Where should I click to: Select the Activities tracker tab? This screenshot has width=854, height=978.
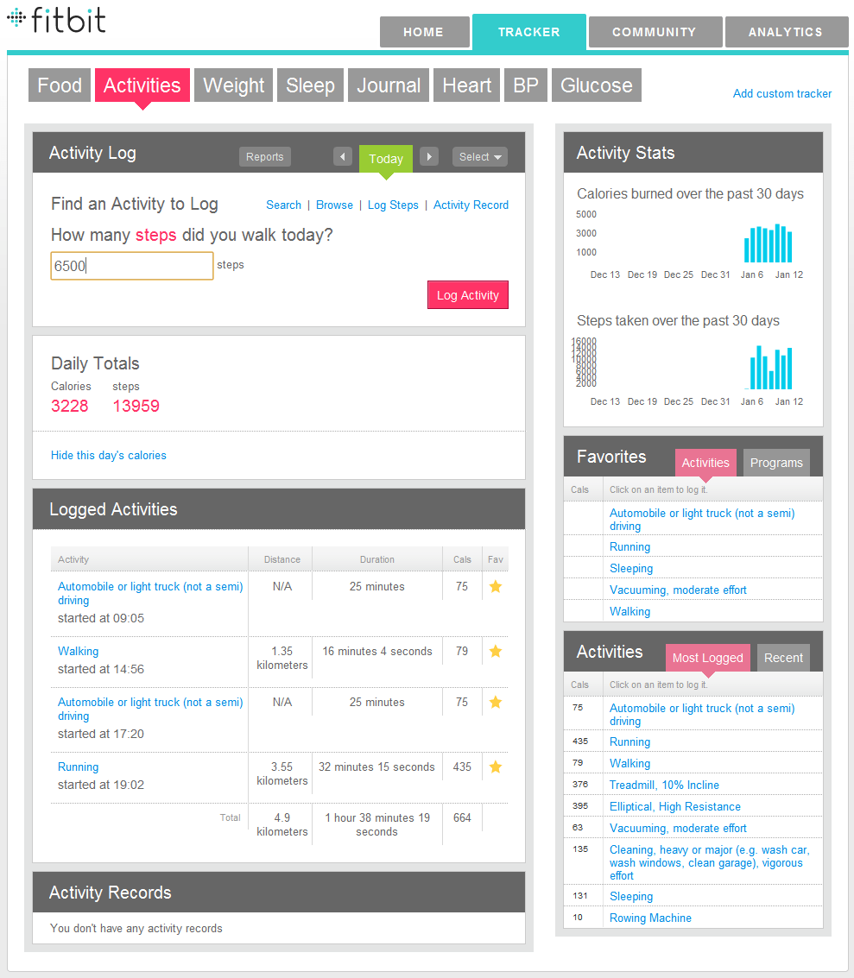pyautogui.click(x=142, y=85)
